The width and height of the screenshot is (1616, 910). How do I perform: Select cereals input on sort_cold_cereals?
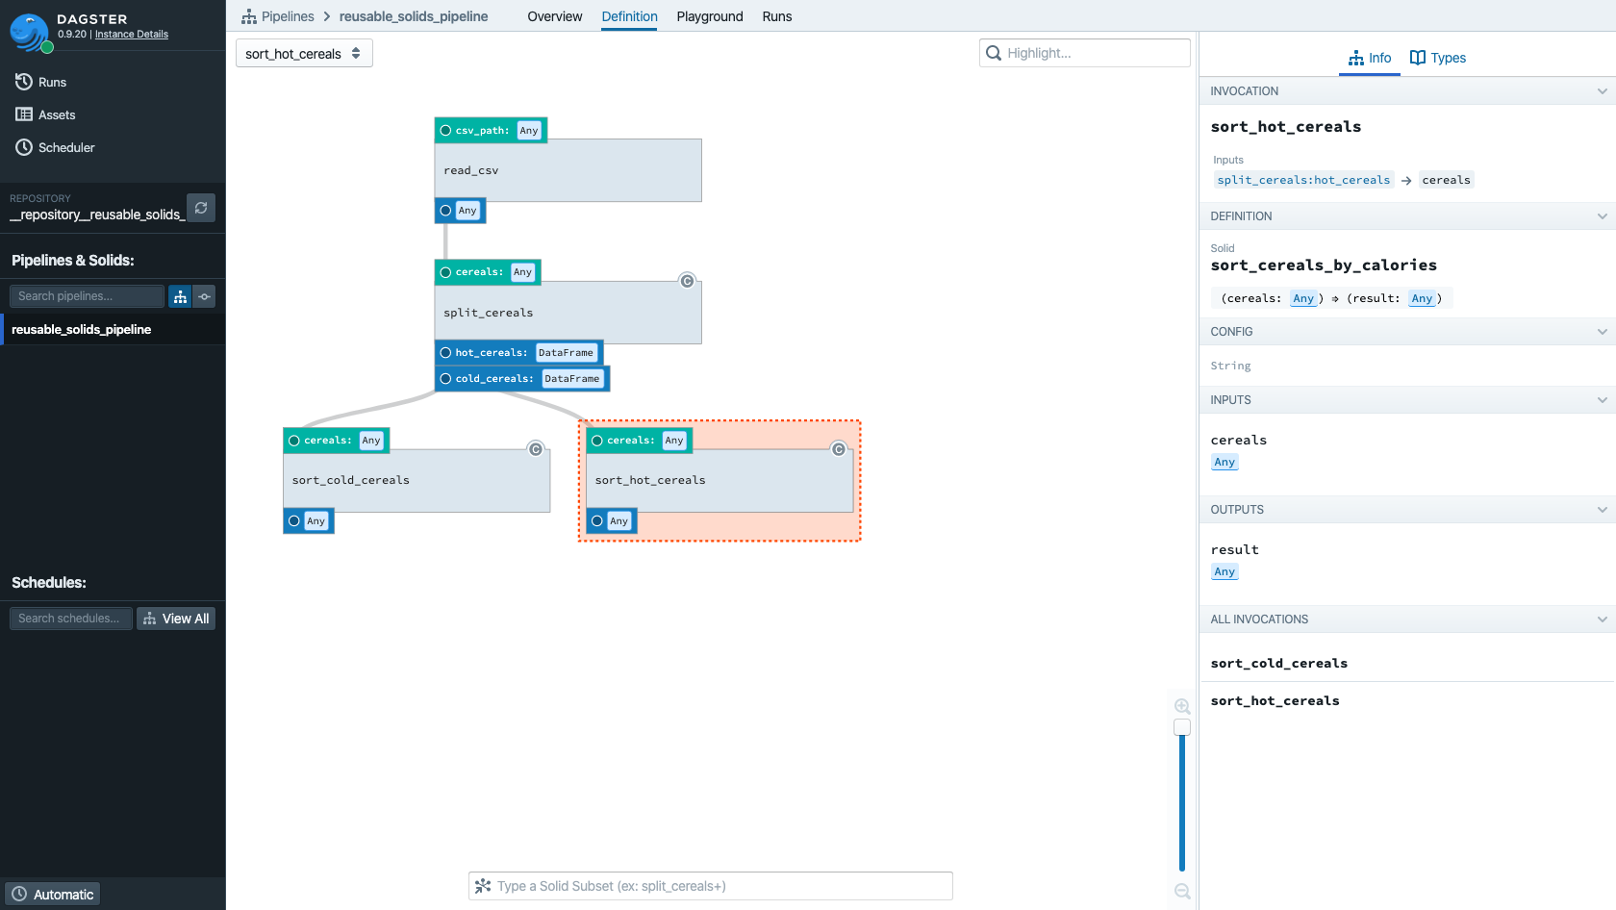(336, 441)
